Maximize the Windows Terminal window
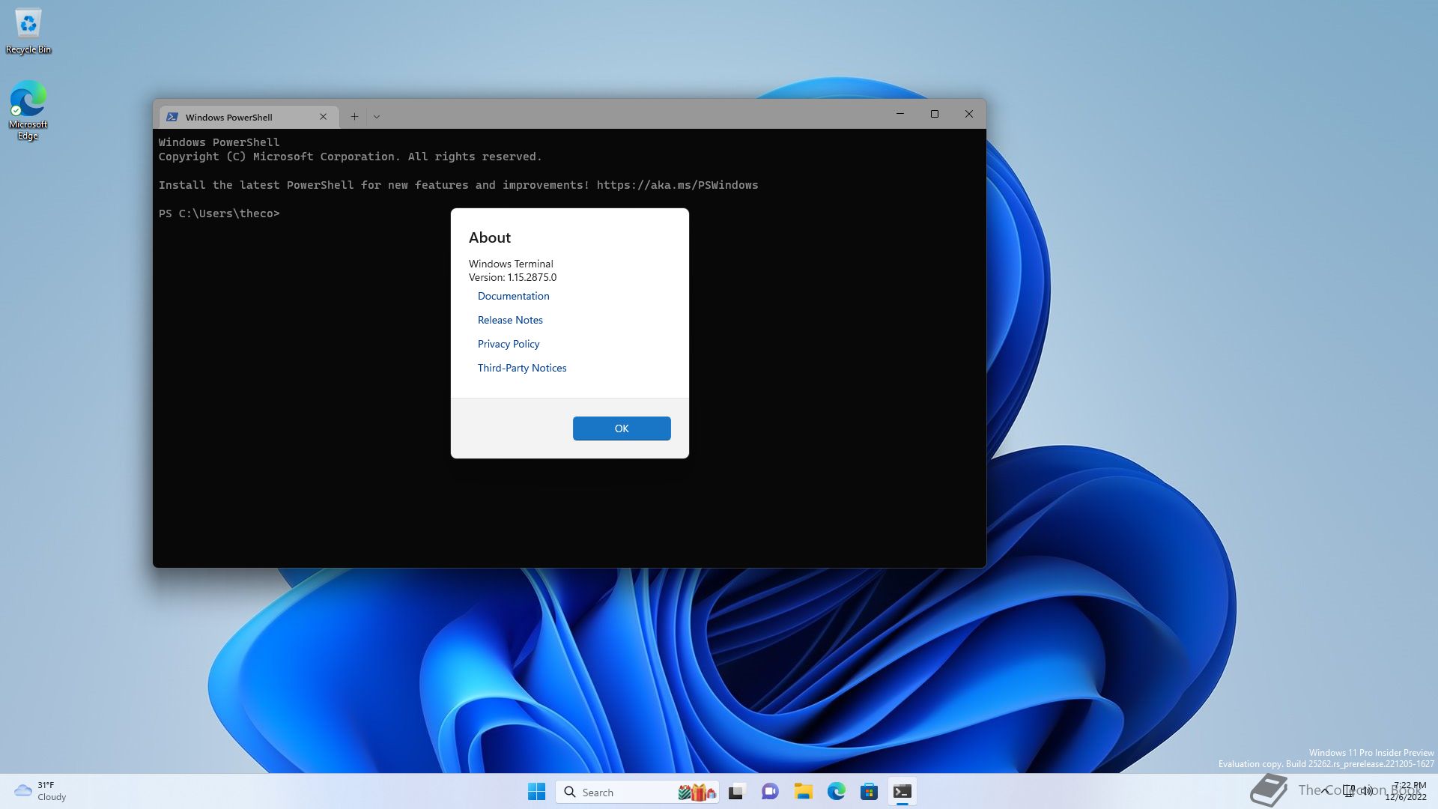 (935, 114)
